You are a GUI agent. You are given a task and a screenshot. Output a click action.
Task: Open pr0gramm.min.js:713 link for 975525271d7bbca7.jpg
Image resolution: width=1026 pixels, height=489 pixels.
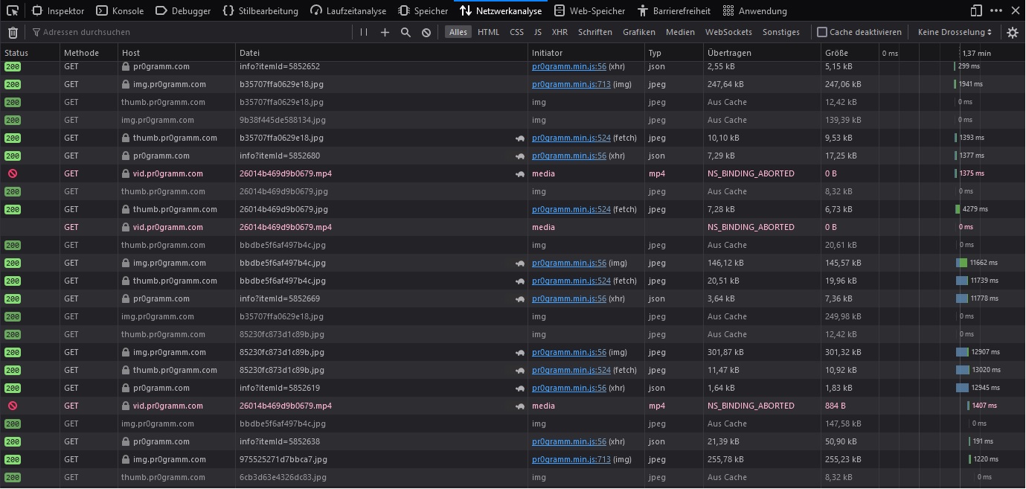(571, 459)
